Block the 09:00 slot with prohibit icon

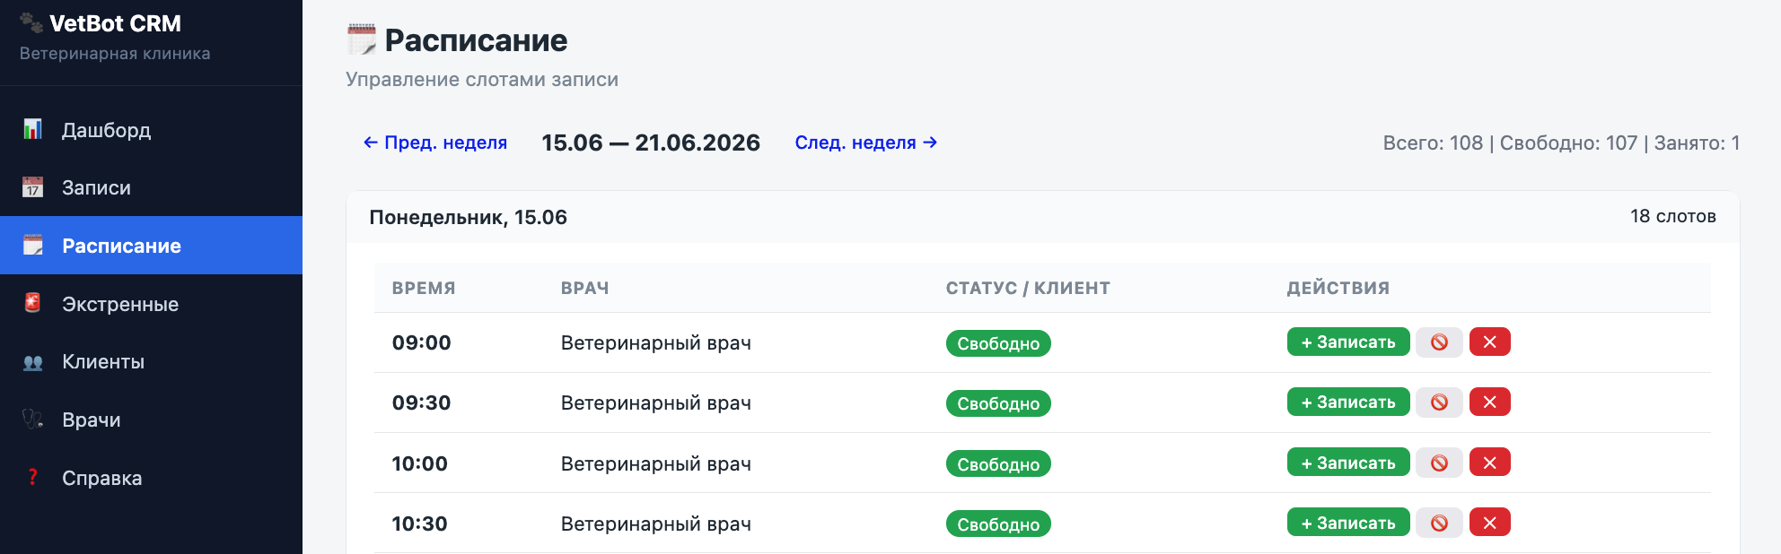pyautogui.click(x=1439, y=342)
